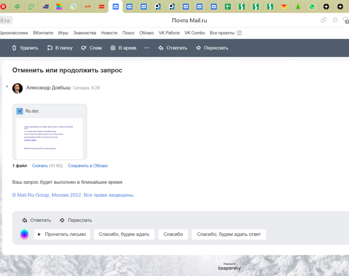This screenshot has width=349, height=276.
Task: Click the date Сегодня, 6:28
Action: coord(86,88)
